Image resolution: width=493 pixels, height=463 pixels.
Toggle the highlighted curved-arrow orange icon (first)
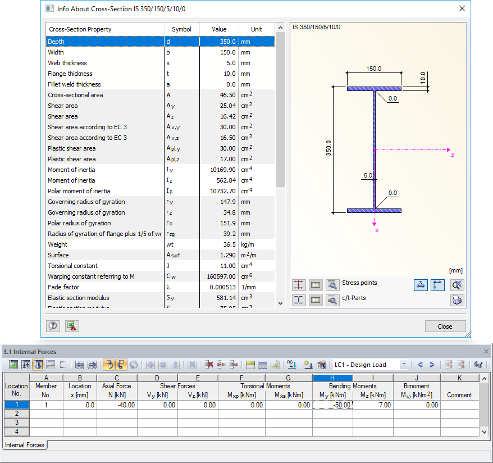click(109, 365)
